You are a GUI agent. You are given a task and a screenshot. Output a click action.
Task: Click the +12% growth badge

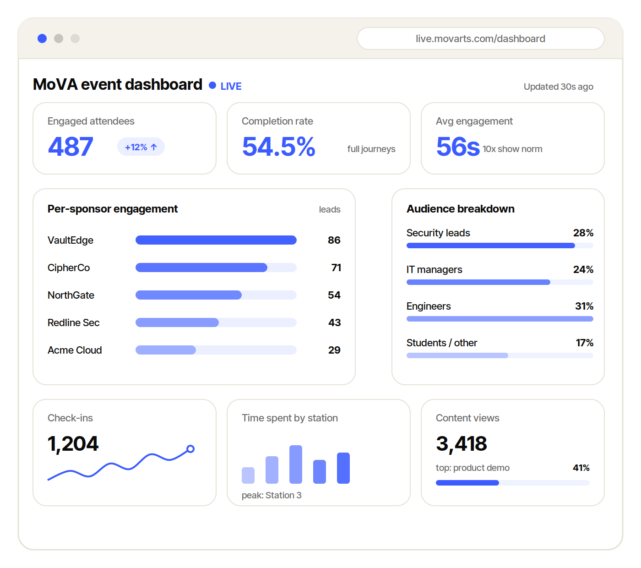pos(141,147)
